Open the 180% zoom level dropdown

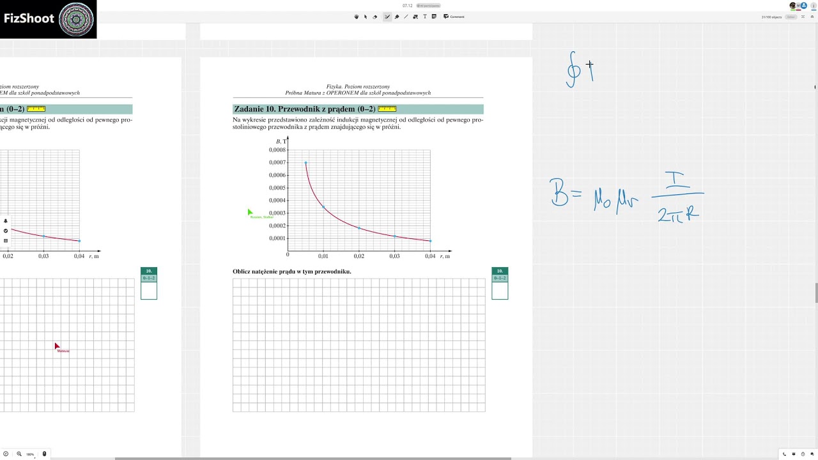click(x=30, y=454)
